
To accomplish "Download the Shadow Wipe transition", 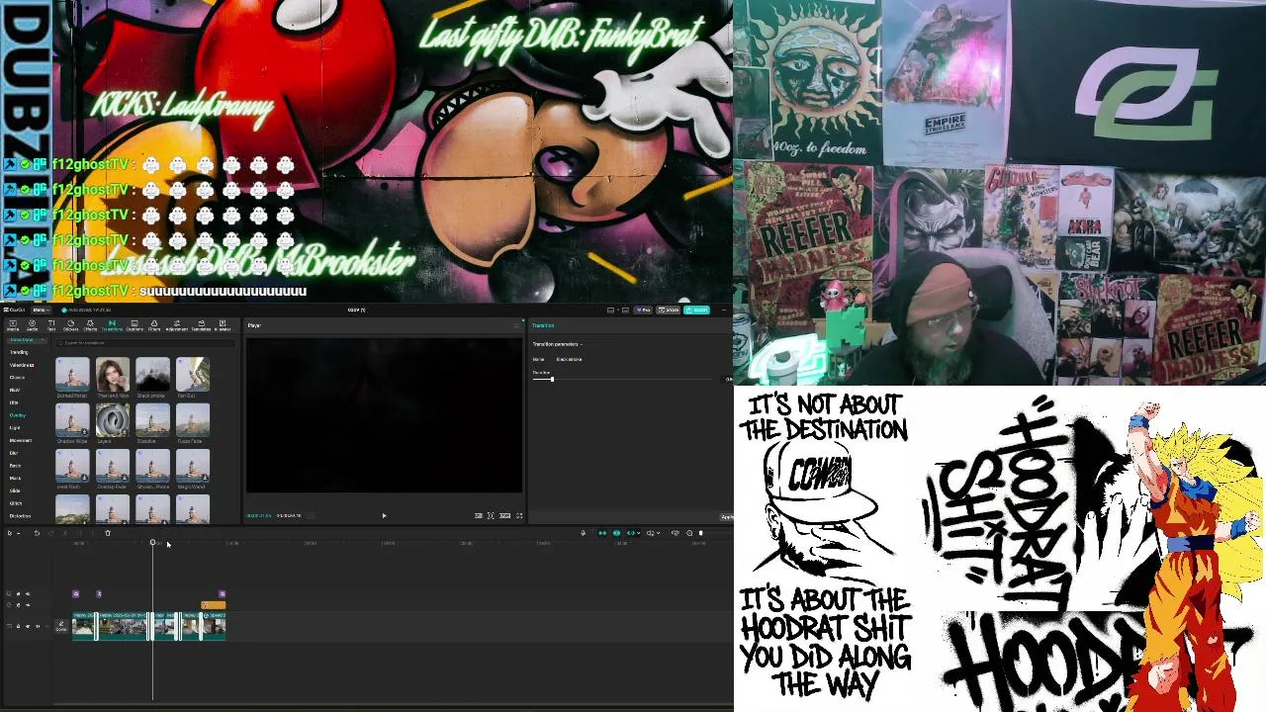I will (85, 431).
